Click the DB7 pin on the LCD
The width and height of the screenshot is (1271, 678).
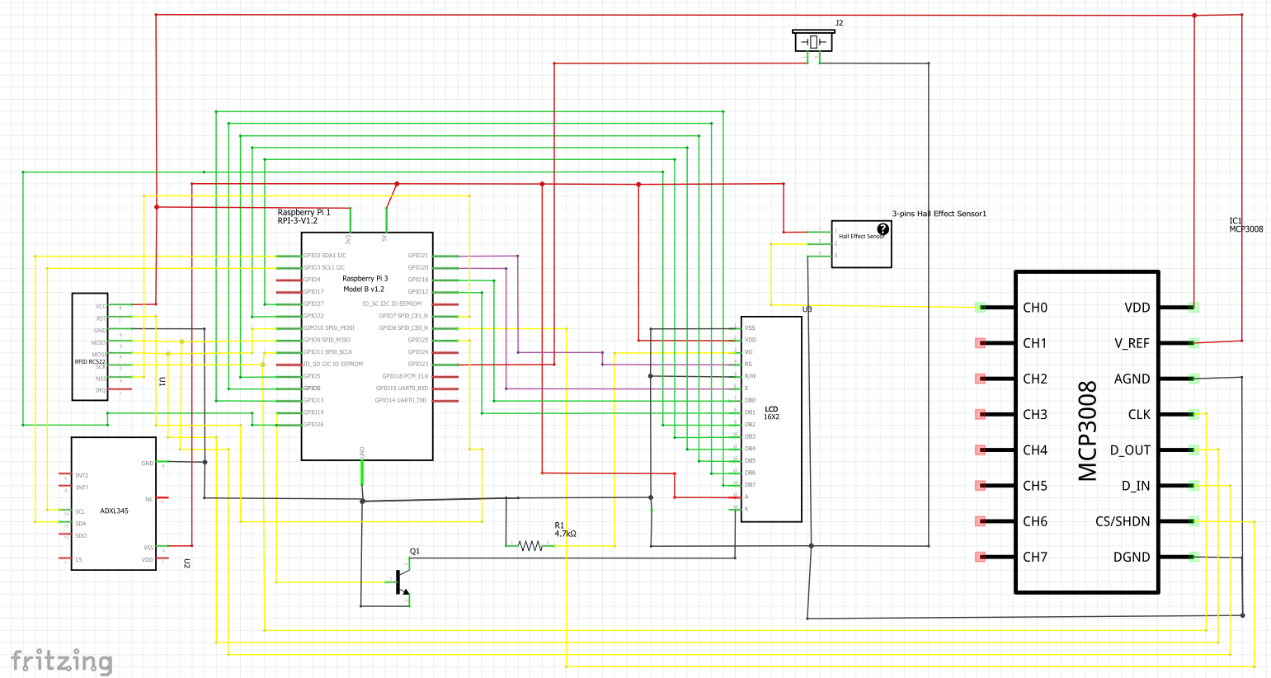click(735, 485)
